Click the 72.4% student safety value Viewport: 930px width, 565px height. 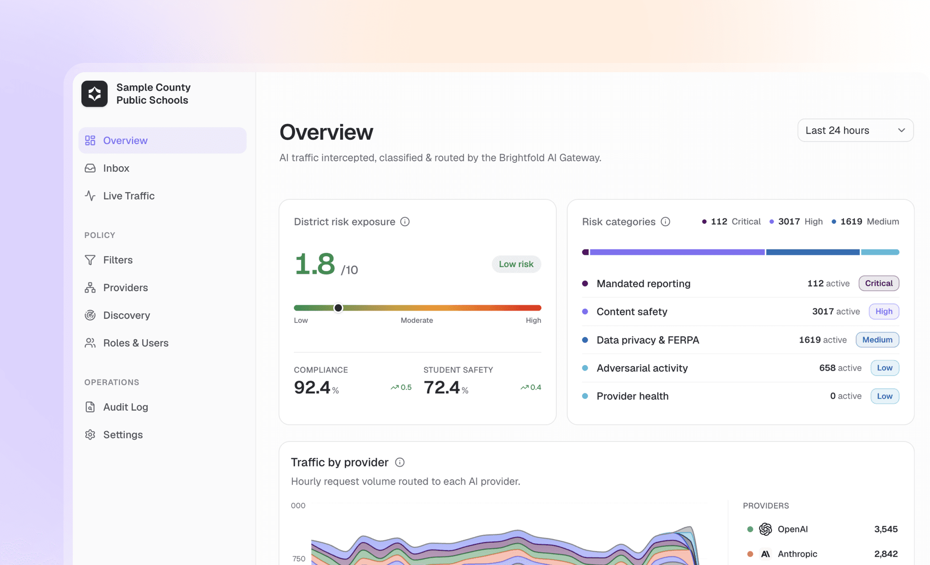coord(446,387)
